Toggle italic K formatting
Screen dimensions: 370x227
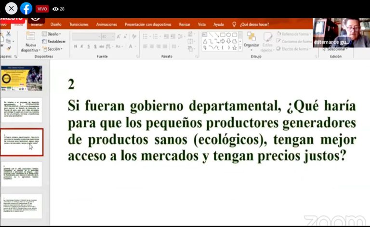pos(82,46)
